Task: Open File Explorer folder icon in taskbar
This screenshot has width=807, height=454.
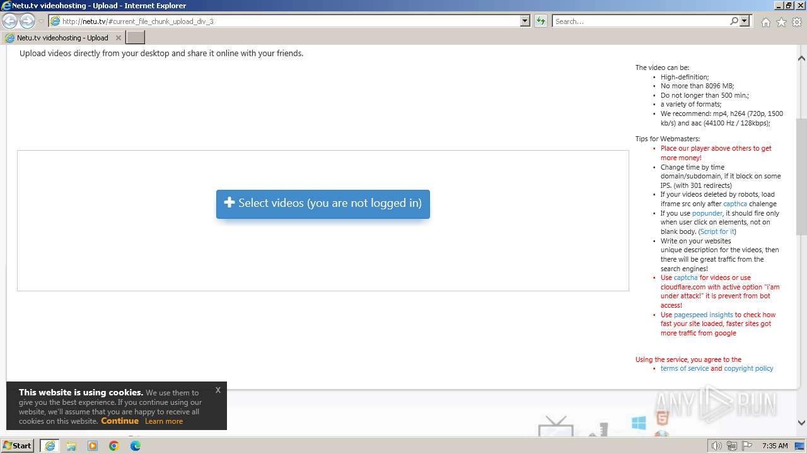Action: tap(71, 446)
